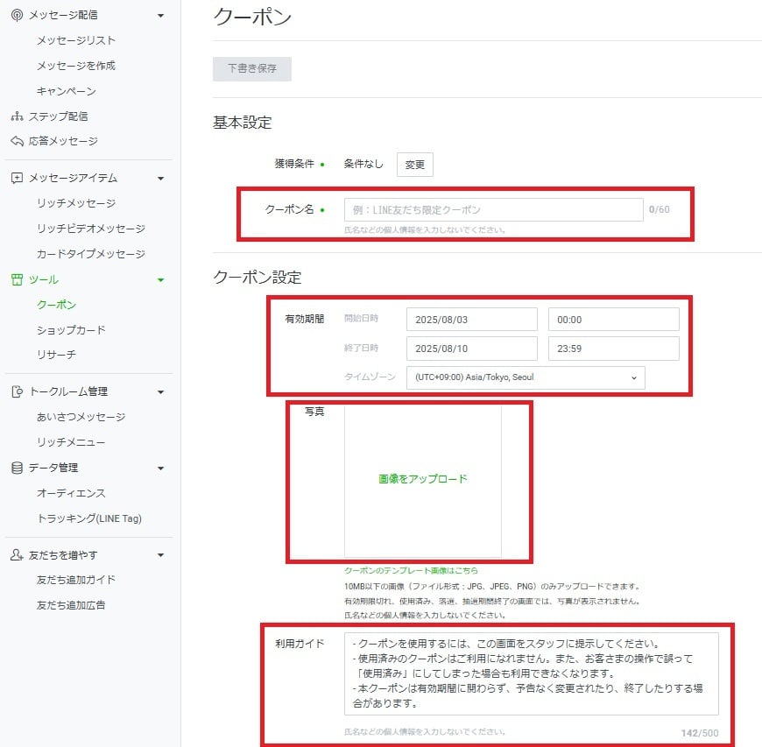The width and height of the screenshot is (762, 747).
Task: Click the 友だちを増やす person icon
Action: 17,554
